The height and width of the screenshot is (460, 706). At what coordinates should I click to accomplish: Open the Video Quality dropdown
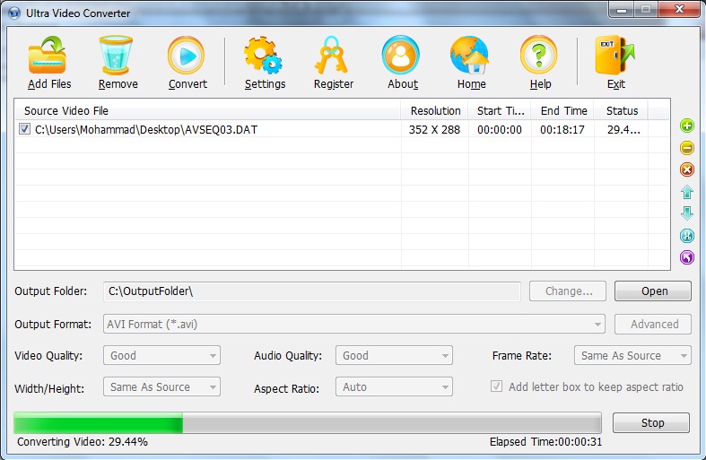pos(161,355)
